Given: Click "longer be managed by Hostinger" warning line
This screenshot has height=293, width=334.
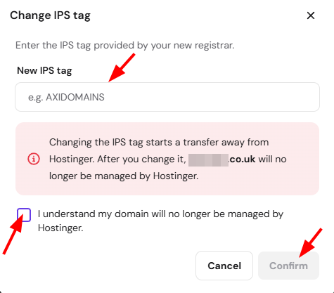Looking at the screenshot, I should [x=124, y=176].
